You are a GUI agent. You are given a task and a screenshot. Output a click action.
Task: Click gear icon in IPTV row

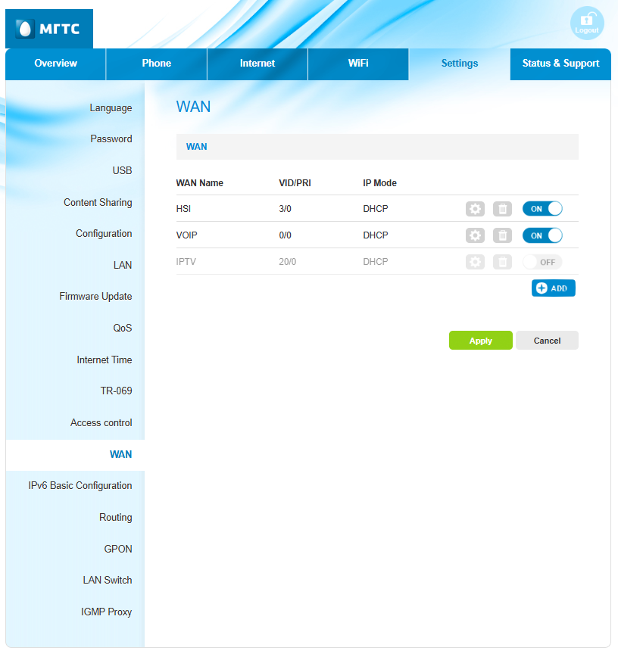475,262
